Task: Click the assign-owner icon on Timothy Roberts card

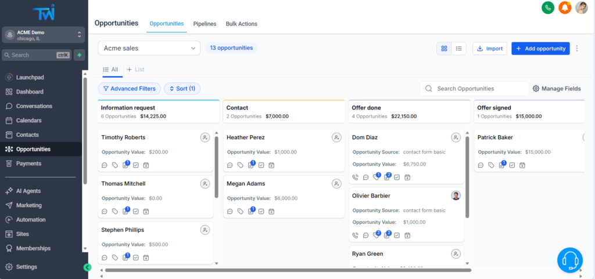Action: pos(205,137)
